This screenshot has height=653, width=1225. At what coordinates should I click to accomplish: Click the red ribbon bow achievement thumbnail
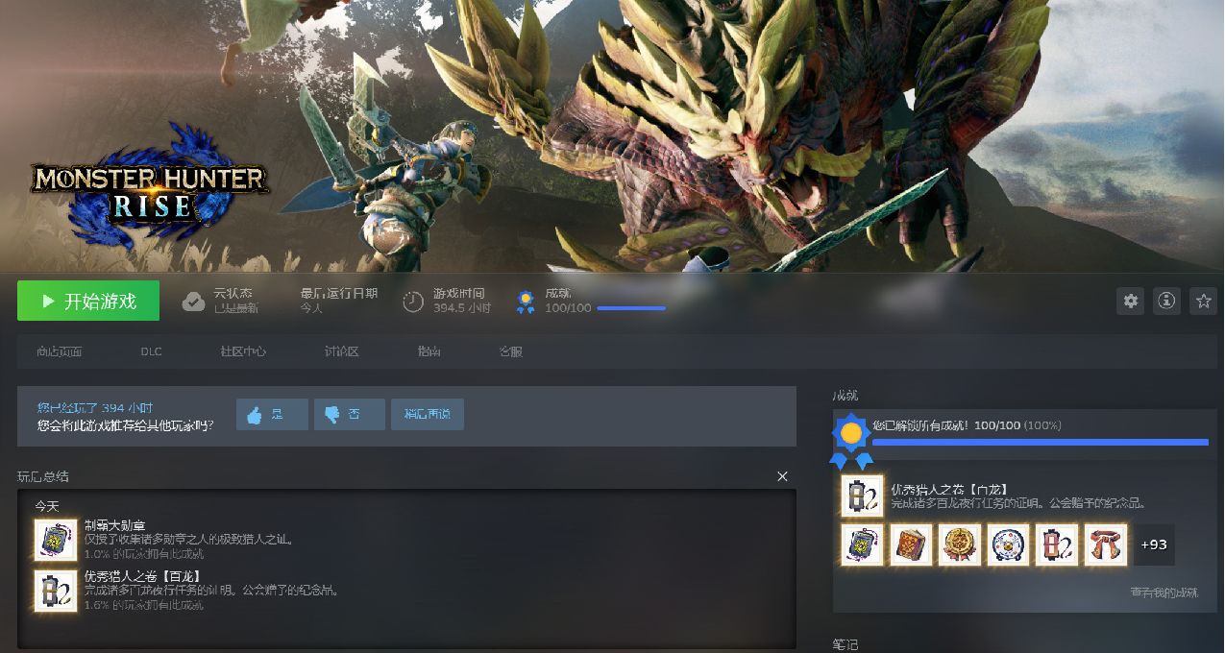(1106, 544)
